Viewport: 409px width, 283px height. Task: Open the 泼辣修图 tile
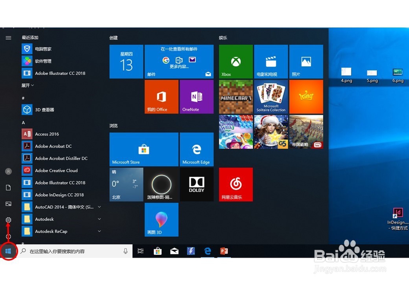(x=162, y=184)
